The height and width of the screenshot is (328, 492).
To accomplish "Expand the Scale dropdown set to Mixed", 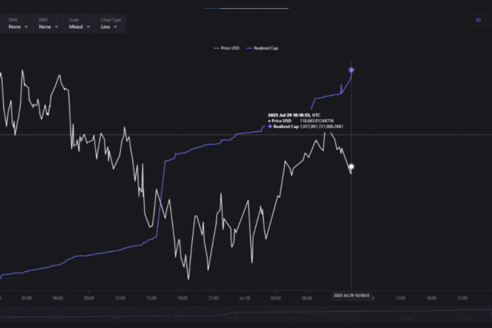I will 78,26.
